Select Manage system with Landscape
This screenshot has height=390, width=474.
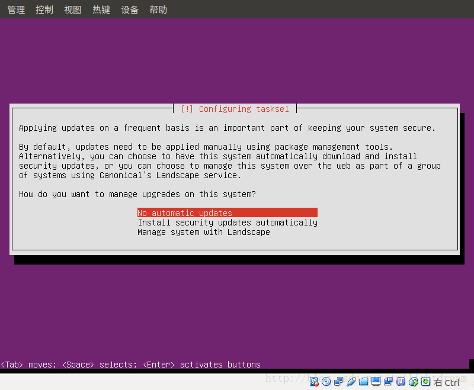pos(204,231)
